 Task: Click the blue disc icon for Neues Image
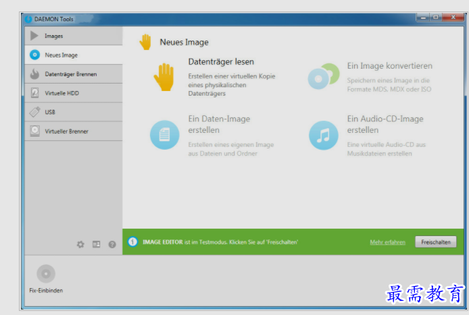(34, 55)
